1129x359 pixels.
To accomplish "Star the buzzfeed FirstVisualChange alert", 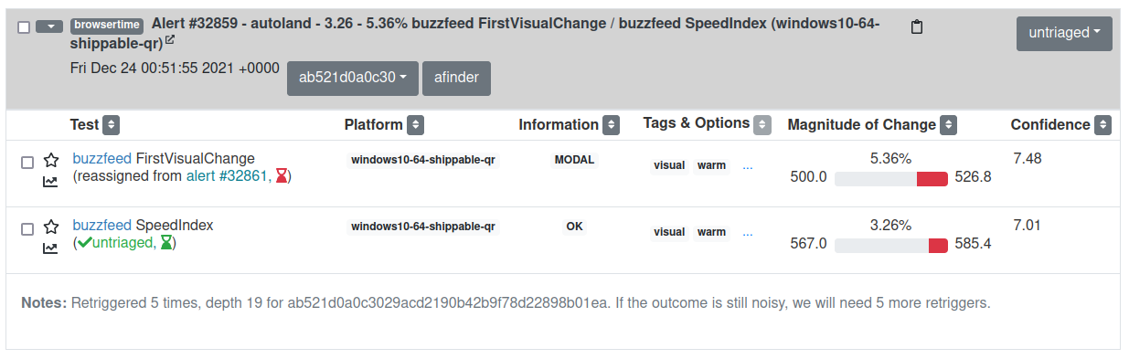I will pyautogui.click(x=51, y=161).
